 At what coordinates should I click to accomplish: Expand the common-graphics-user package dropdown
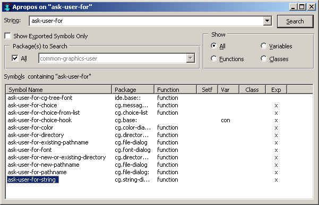coord(191,58)
